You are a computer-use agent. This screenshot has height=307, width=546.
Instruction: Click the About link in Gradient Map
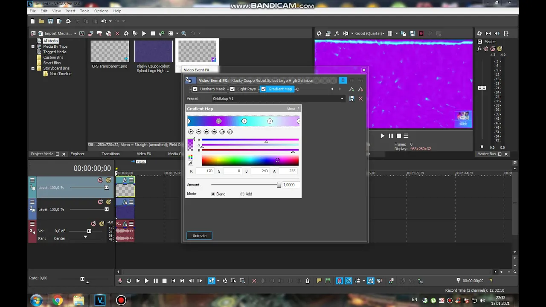click(291, 109)
